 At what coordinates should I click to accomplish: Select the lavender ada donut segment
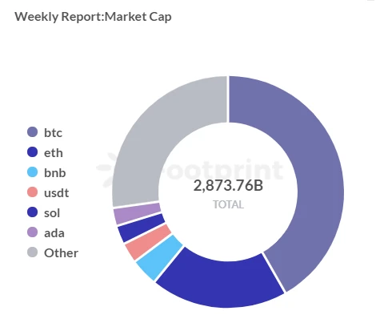pos(137,213)
